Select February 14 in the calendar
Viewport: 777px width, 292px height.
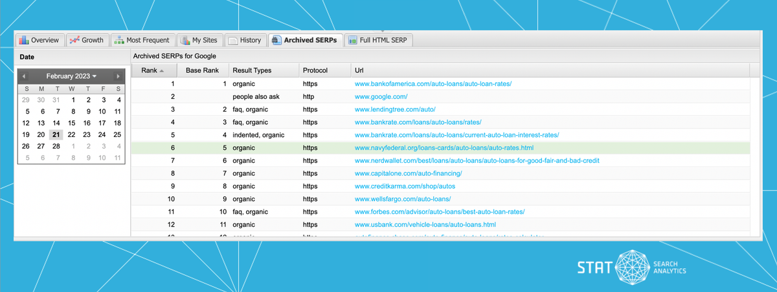tap(56, 123)
